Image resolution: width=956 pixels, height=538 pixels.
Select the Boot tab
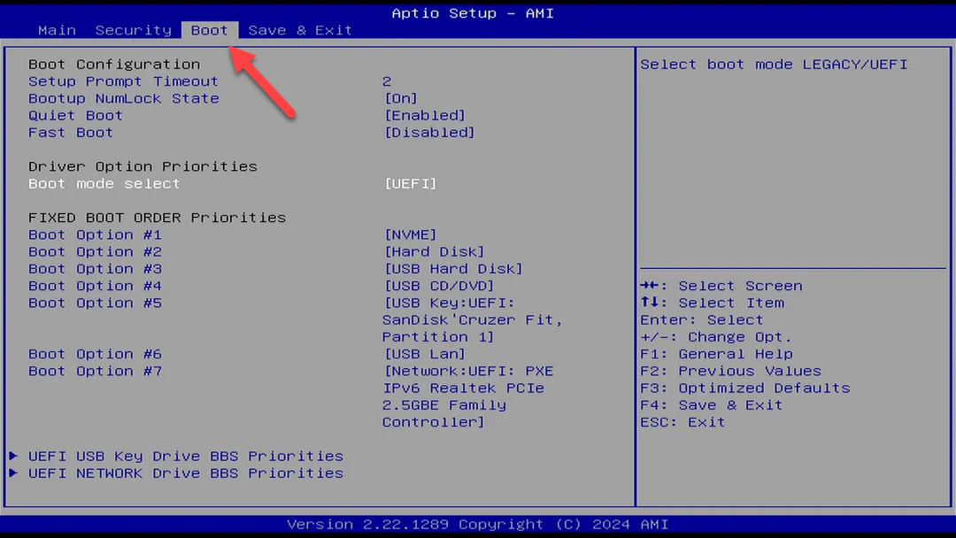209,30
